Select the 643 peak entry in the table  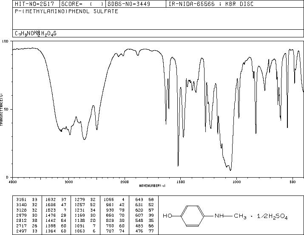pyautogui.click(x=145, y=199)
